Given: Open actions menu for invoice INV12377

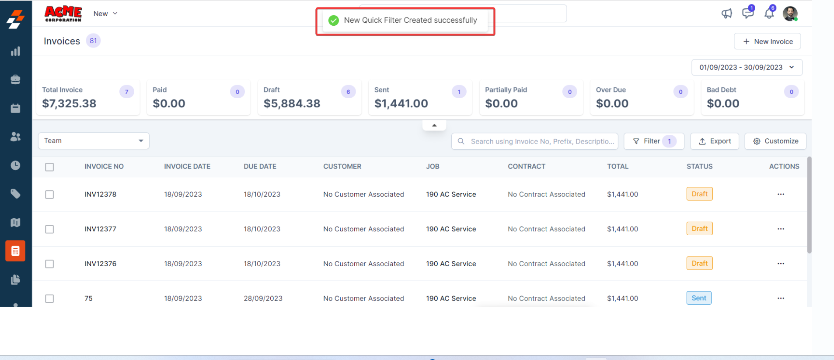Looking at the screenshot, I should pyautogui.click(x=781, y=229).
